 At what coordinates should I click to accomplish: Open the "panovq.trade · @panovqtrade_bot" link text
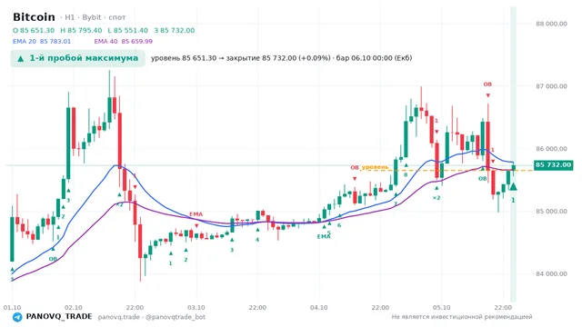[152, 317]
